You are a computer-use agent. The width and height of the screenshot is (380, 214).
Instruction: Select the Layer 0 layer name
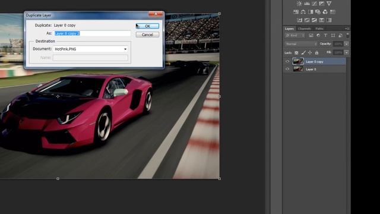coord(311,69)
